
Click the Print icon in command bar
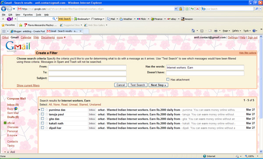(x=216, y=31)
